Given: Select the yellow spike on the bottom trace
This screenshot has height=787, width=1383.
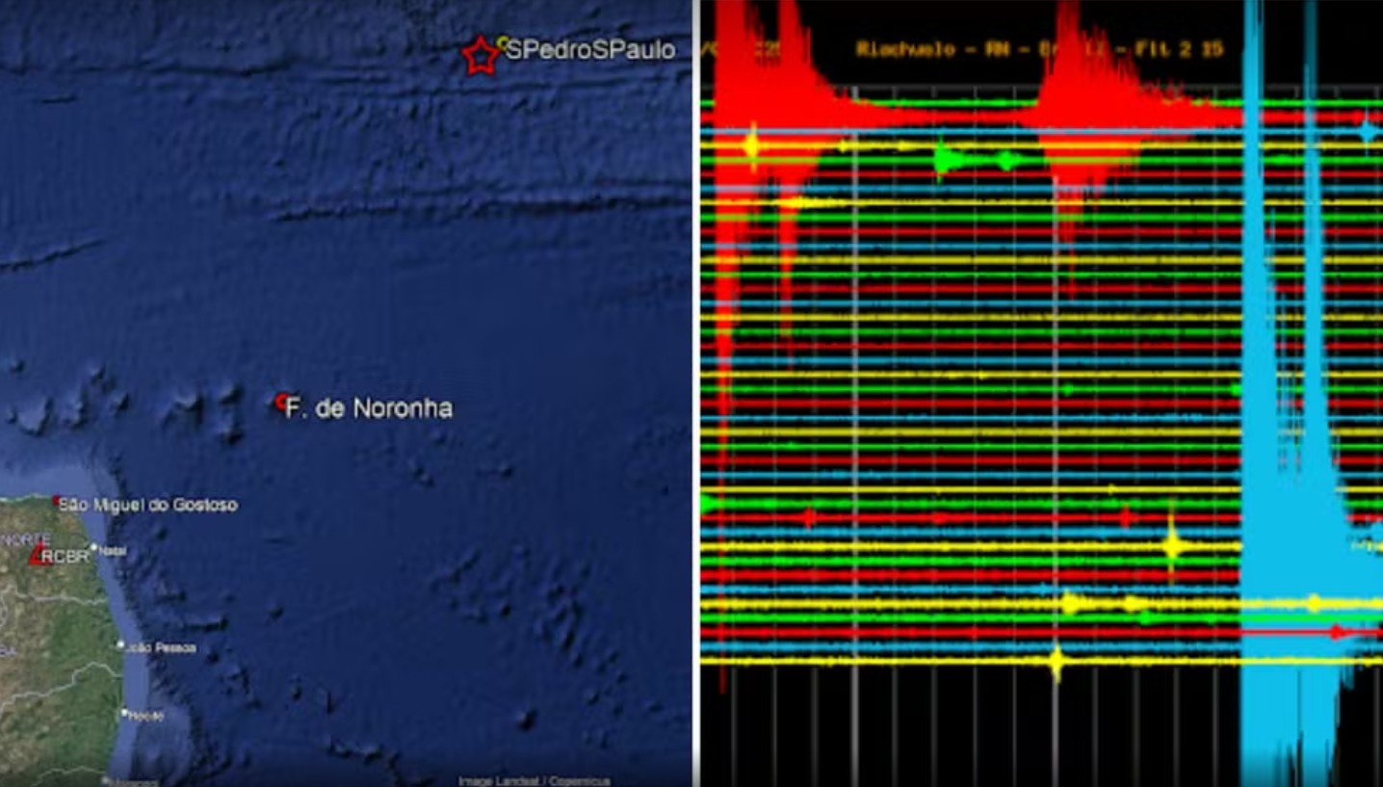Looking at the screenshot, I should (1057, 661).
